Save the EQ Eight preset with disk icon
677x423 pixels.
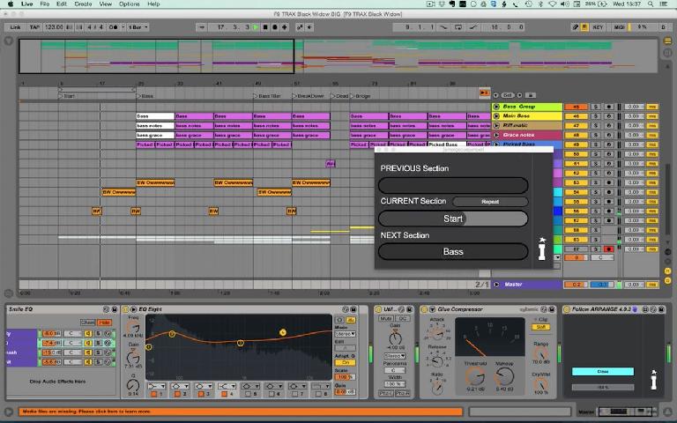(x=353, y=309)
